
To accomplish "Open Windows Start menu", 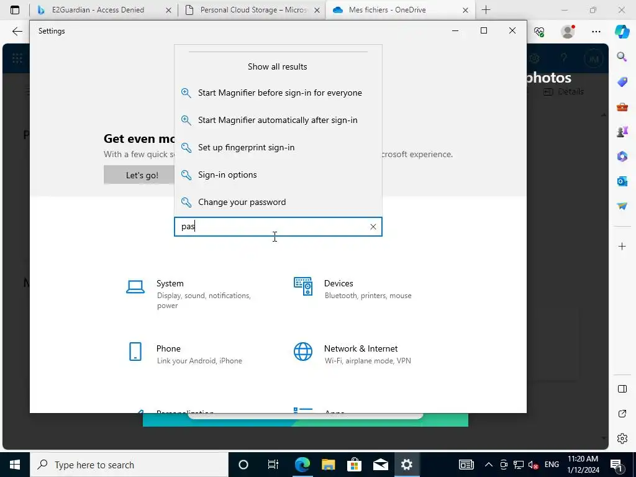I will click(x=15, y=465).
